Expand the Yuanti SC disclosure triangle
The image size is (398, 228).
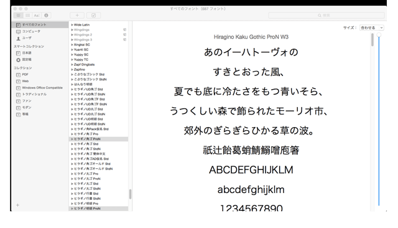point(72,50)
